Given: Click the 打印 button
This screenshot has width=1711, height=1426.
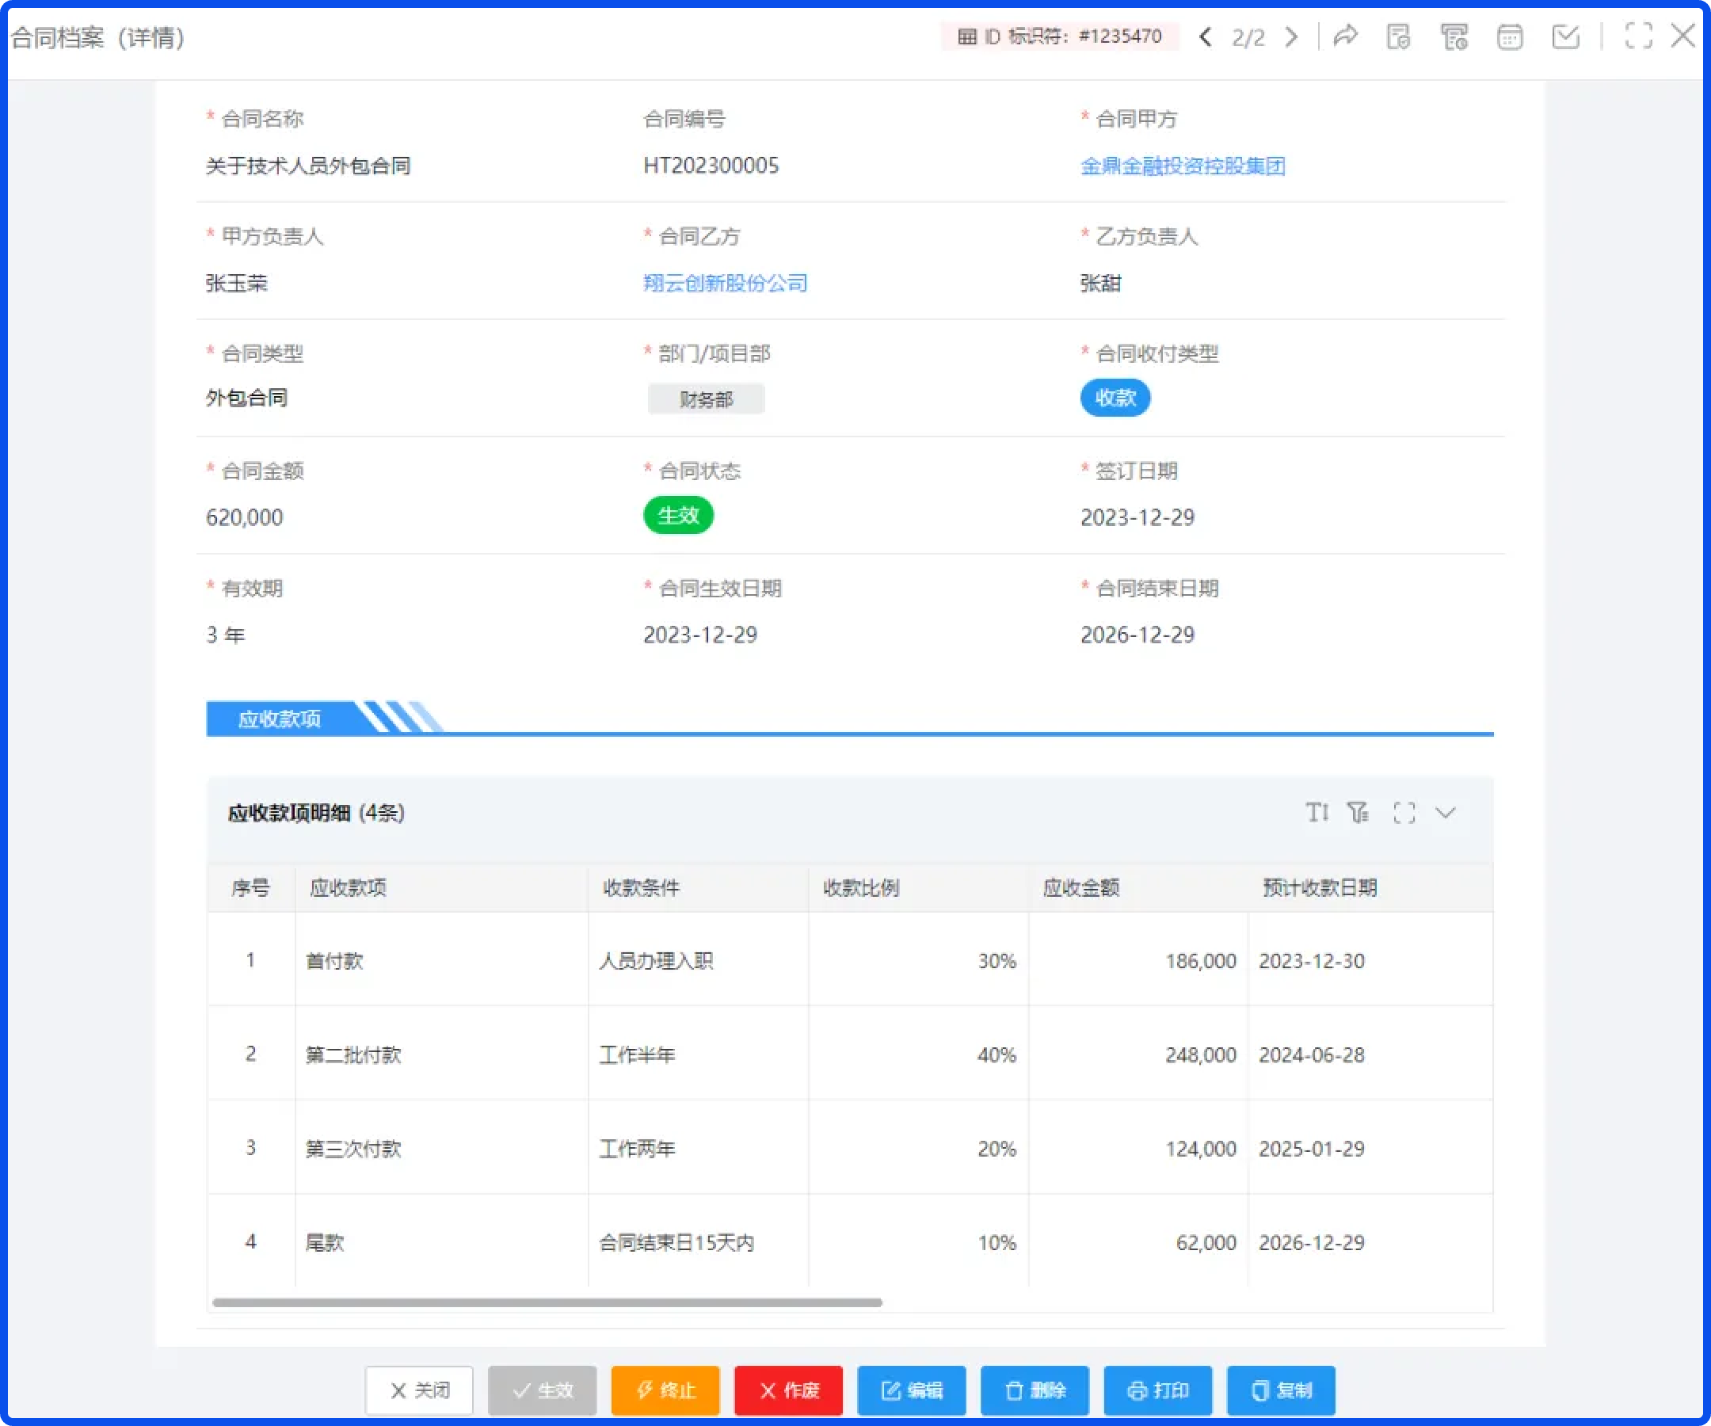Looking at the screenshot, I should [x=1157, y=1390].
